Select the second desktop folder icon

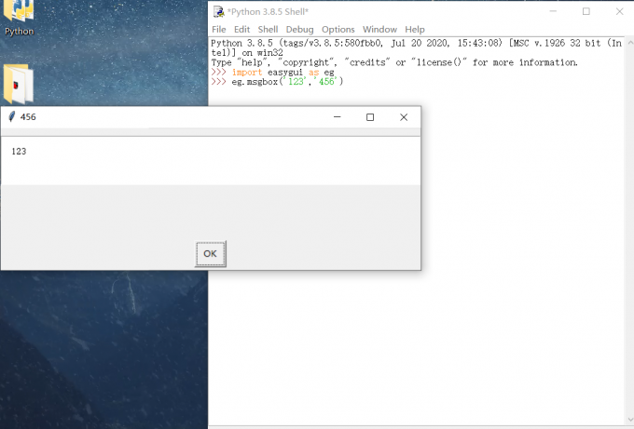(x=19, y=84)
